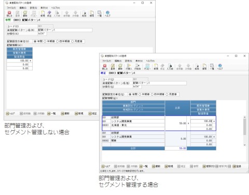
Task: Click the 修正 diamond icon in the back window toolbar
Action: pyautogui.click(x=49, y=13)
